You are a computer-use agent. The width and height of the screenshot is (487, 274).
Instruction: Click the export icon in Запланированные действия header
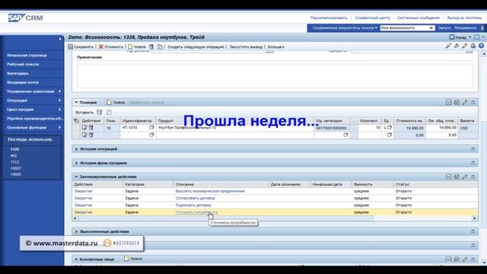(x=457, y=177)
